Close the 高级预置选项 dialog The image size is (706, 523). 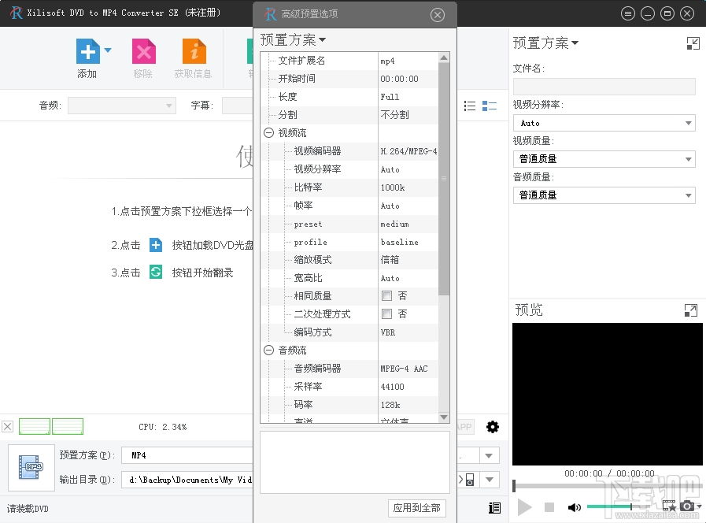click(437, 15)
